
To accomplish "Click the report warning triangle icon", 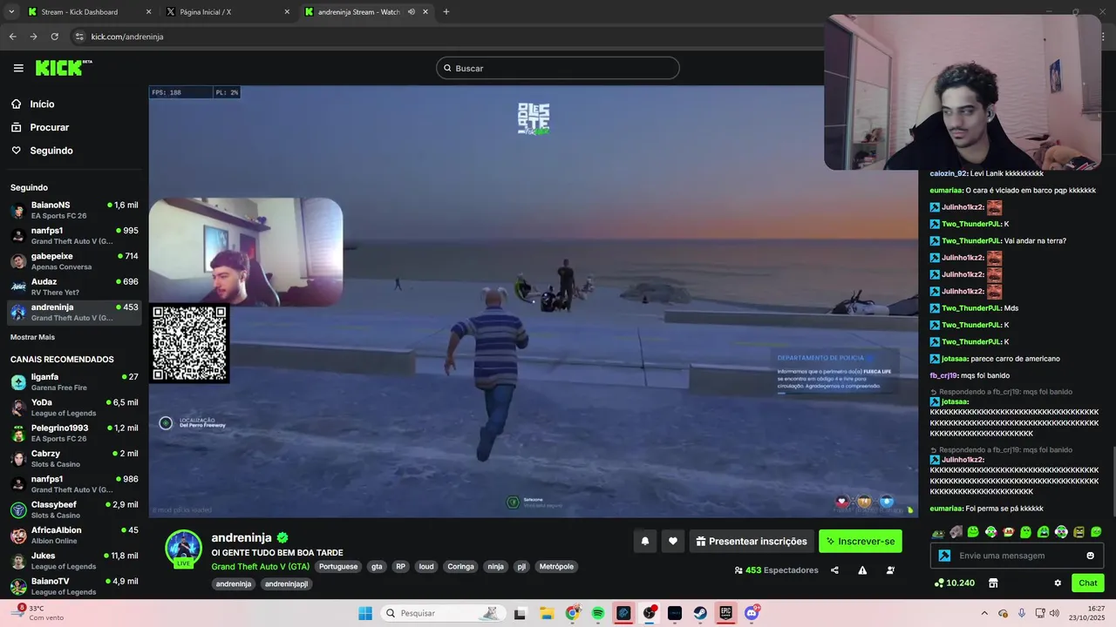I will click(862, 570).
